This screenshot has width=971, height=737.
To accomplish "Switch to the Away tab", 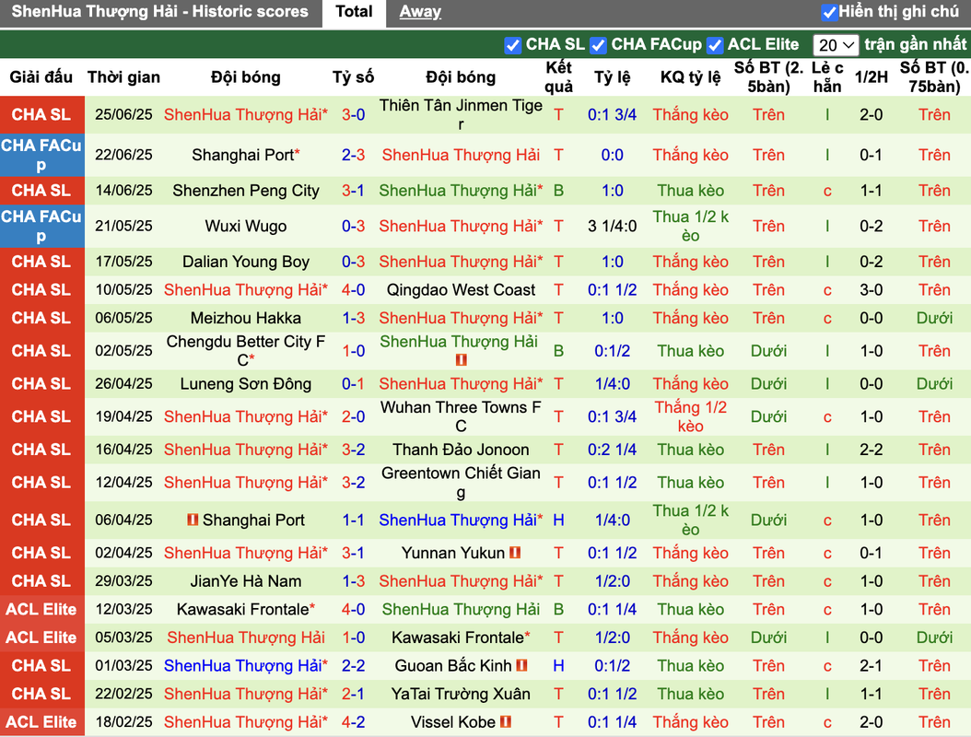I will tap(420, 12).
